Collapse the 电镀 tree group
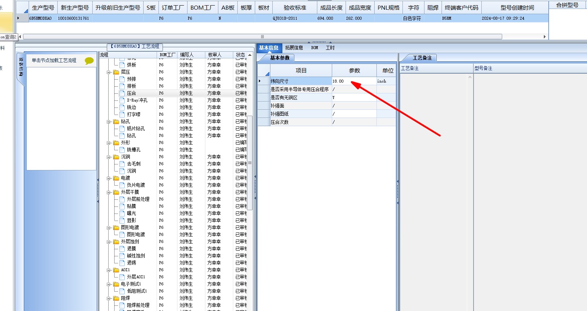Image resolution: width=587 pixels, height=311 pixels. pos(109,178)
